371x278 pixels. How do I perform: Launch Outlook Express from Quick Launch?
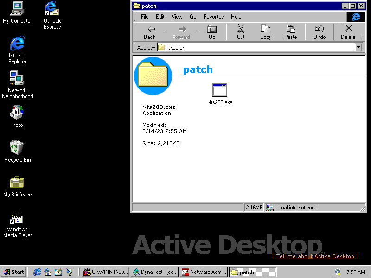click(x=48, y=272)
